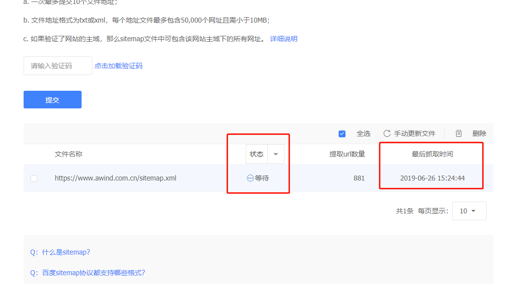Click 点击加载验证码 link
Image resolution: width=520 pixels, height=284 pixels.
coord(118,66)
